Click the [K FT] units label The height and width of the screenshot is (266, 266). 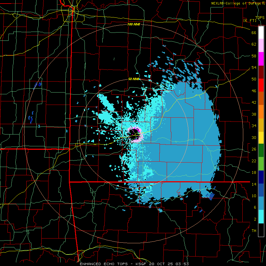[250, 20]
